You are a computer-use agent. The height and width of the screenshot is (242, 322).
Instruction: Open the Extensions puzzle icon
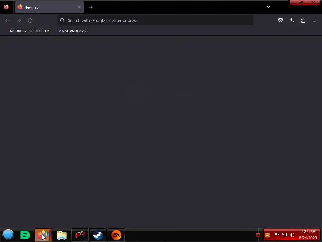click(303, 20)
